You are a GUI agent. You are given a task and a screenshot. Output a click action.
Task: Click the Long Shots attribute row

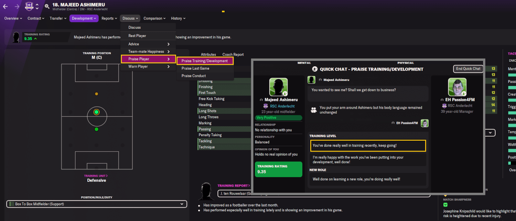click(225, 111)
